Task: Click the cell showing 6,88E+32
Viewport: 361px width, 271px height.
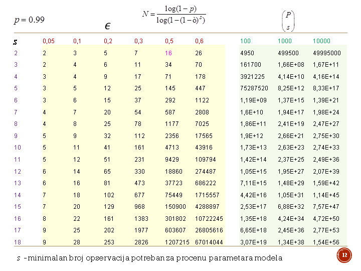Action: [291, 207]
